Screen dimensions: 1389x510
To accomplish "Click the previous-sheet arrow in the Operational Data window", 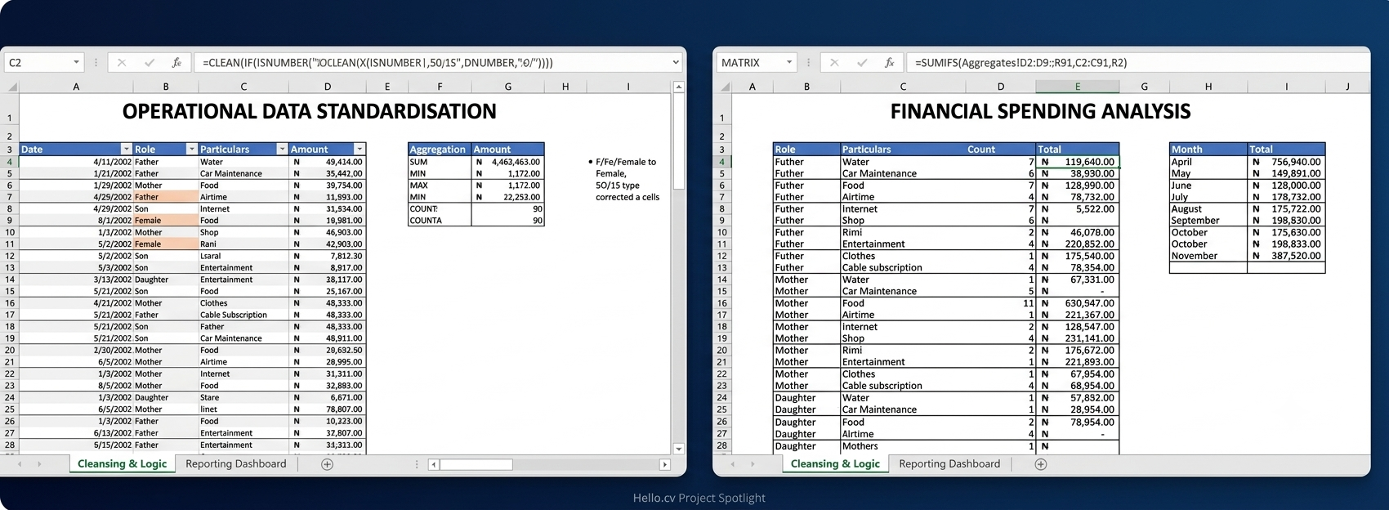I will (20, 464).
